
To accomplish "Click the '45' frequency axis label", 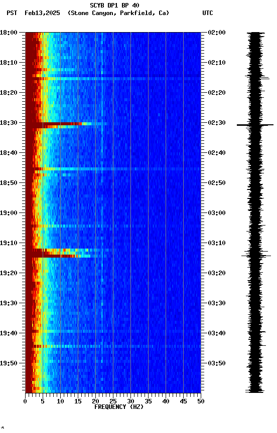I will coord(183,401).
